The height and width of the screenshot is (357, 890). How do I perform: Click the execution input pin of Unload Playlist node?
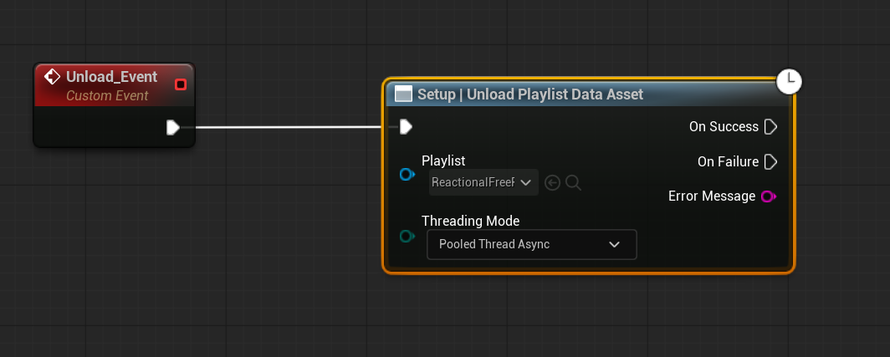tap(406, 127)
